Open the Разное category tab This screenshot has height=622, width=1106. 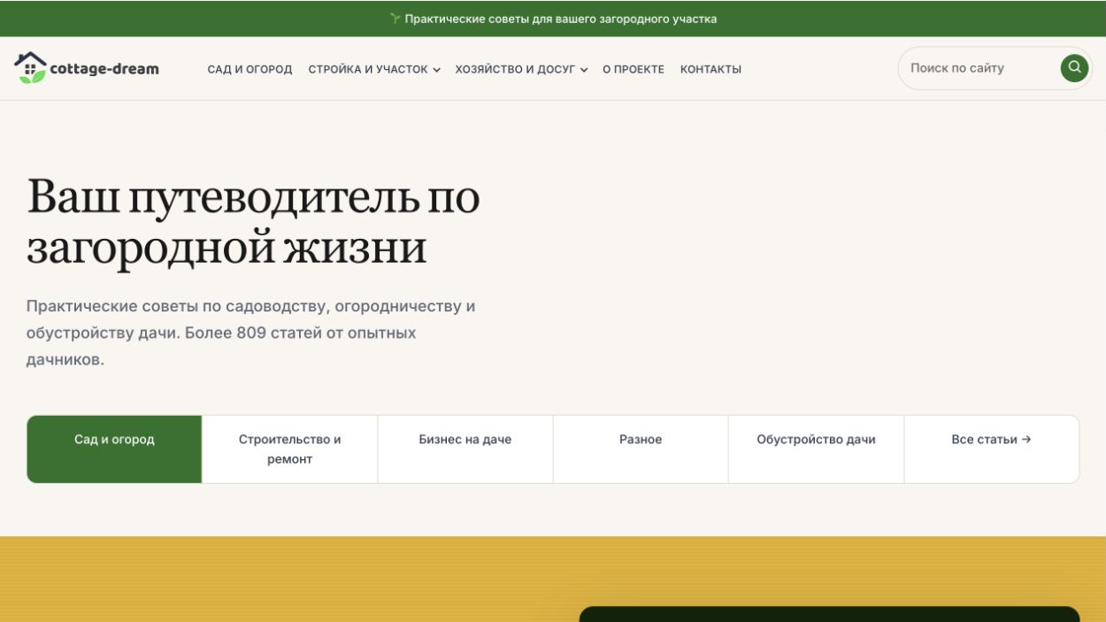pyautogui.click(x=641, y=449)
